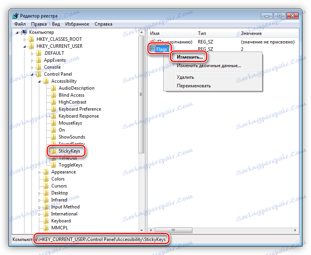Expand the International key

tap(39, 214)
